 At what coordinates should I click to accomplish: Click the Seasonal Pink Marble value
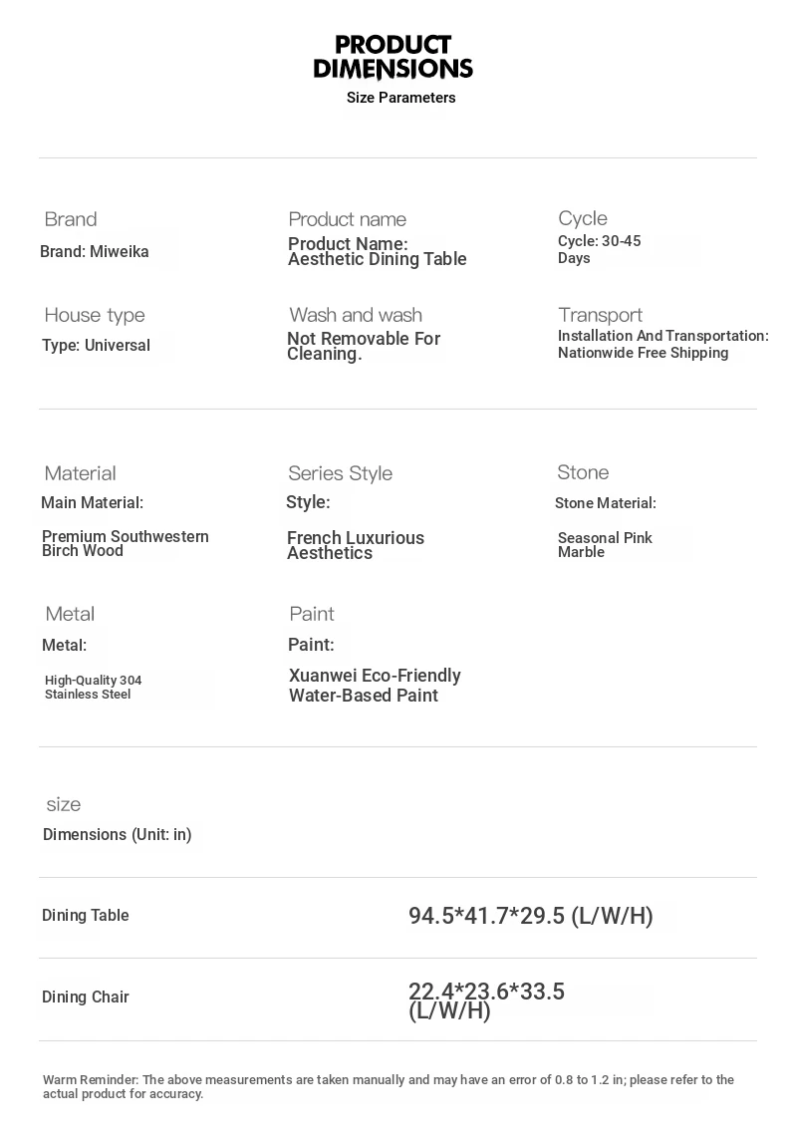tap(605, 544)
